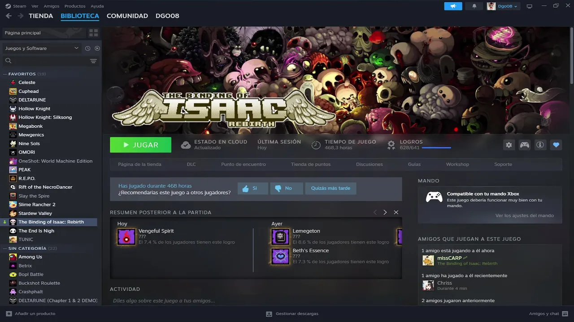
Task: Open Punto de encuentro
Action: click(244, 164)
